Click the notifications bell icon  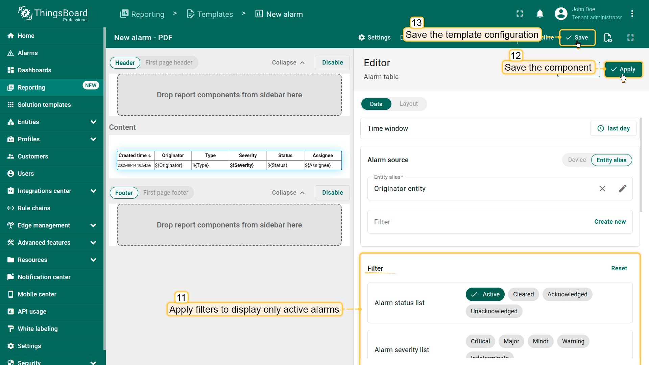point(540,14)
